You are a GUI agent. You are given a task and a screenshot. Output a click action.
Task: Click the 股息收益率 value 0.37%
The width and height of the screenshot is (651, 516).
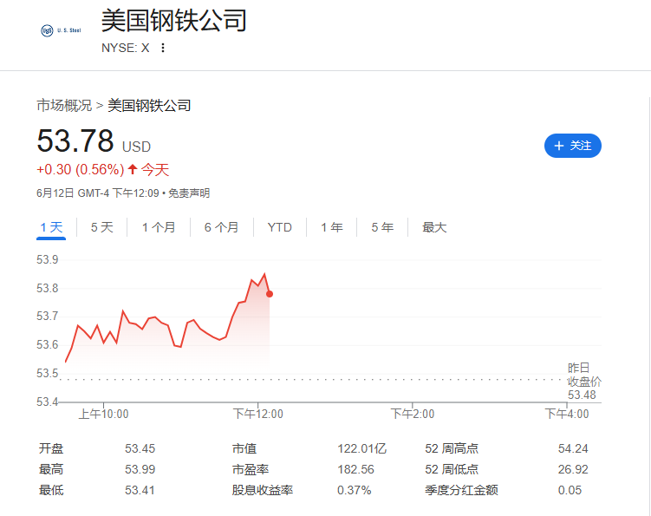pos(355,490)
